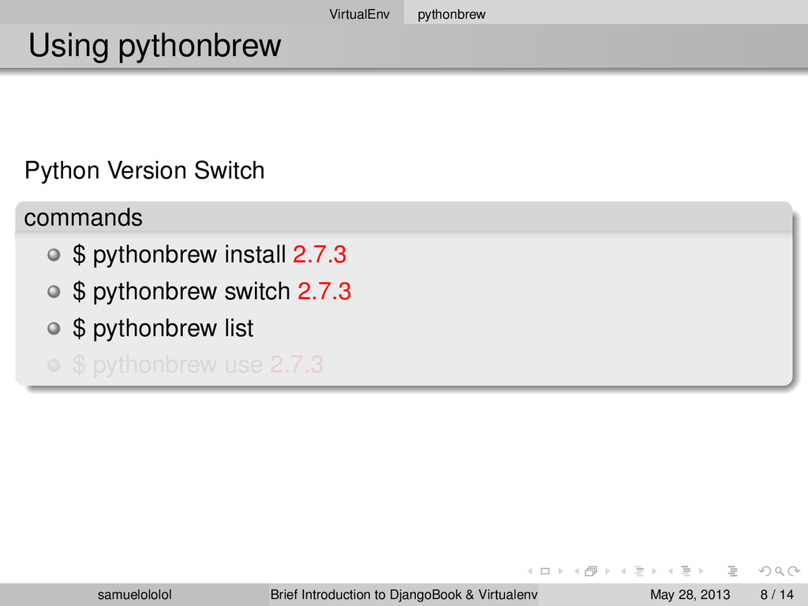Click the stacked frames navigation icon

coord(591,571)
